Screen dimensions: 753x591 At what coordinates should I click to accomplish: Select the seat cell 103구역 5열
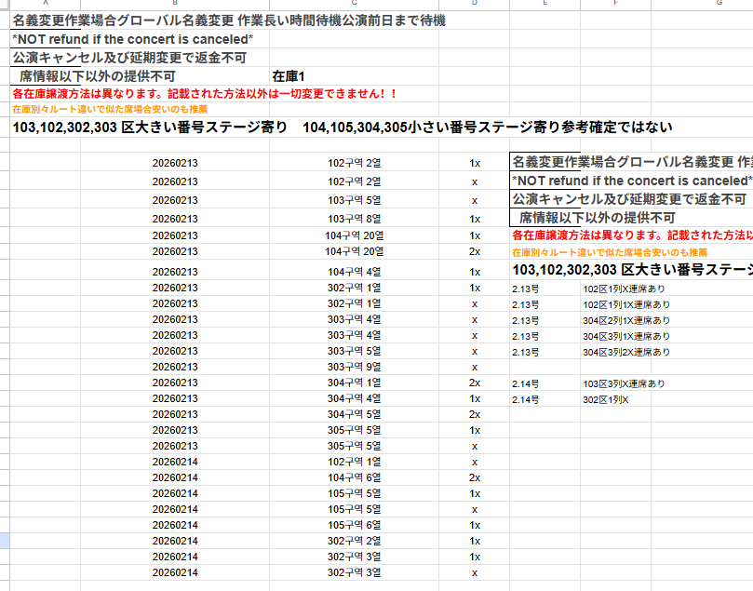(355, 200)
